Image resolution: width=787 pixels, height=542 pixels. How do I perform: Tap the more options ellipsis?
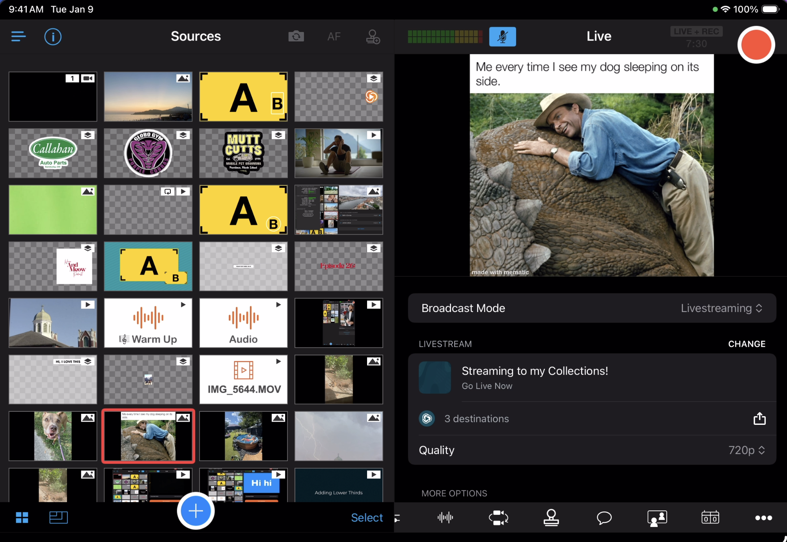(x=763, y=517)
